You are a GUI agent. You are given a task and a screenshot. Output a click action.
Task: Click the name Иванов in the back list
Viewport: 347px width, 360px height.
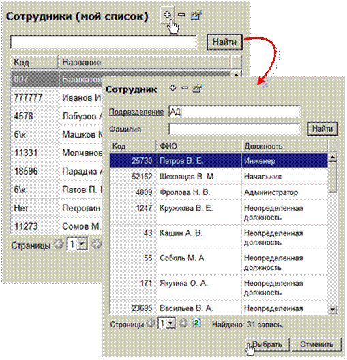[77, 97]
